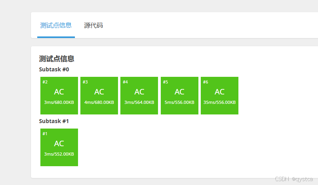The width and height of the screenshot is (318, 185).
Task: Click the 35ms/556.00KB stats text
Action: (220, 102)
